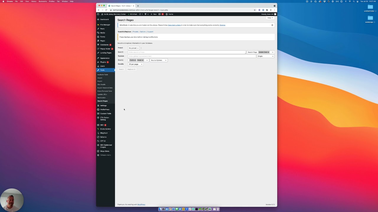The image size is (378, 212).
Task: Open ProfilePress menu
Action: (105, 110)
